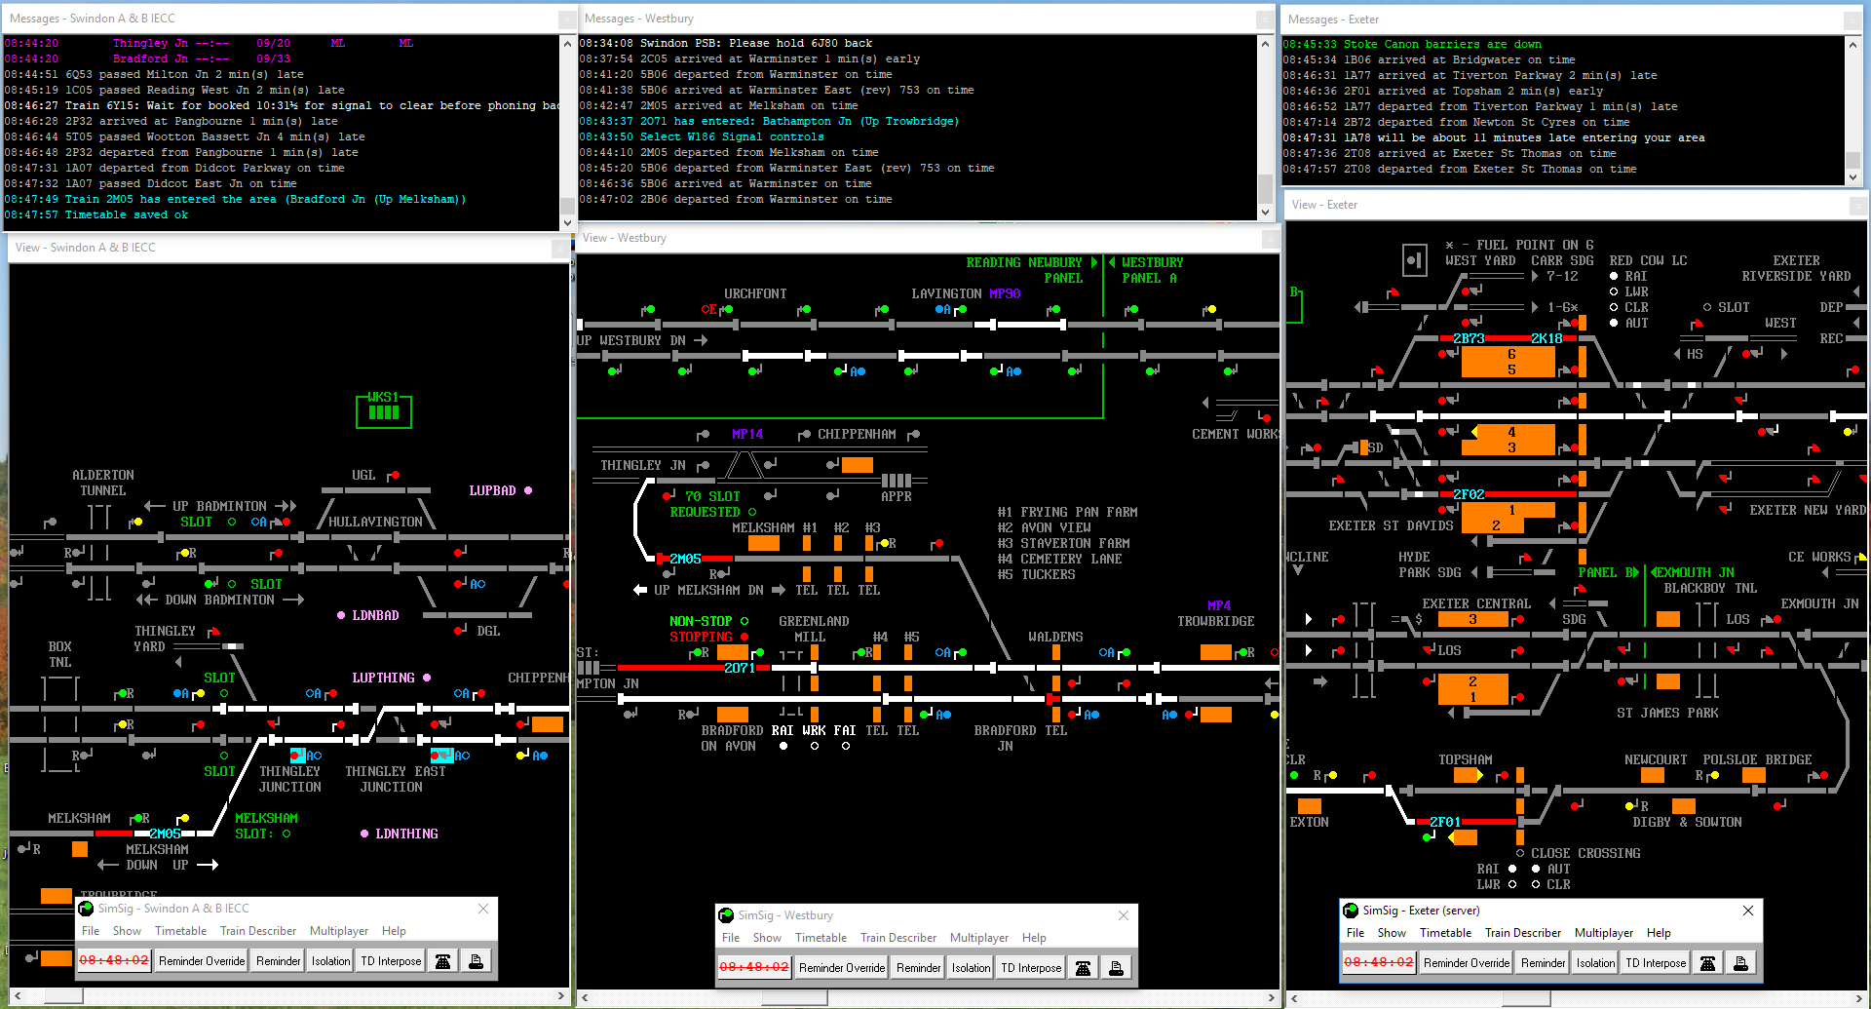This screenshot has height=1009, width=1871.
Task: Toggle 70 SLOT REQUESTED indicator
Action: 752,512
